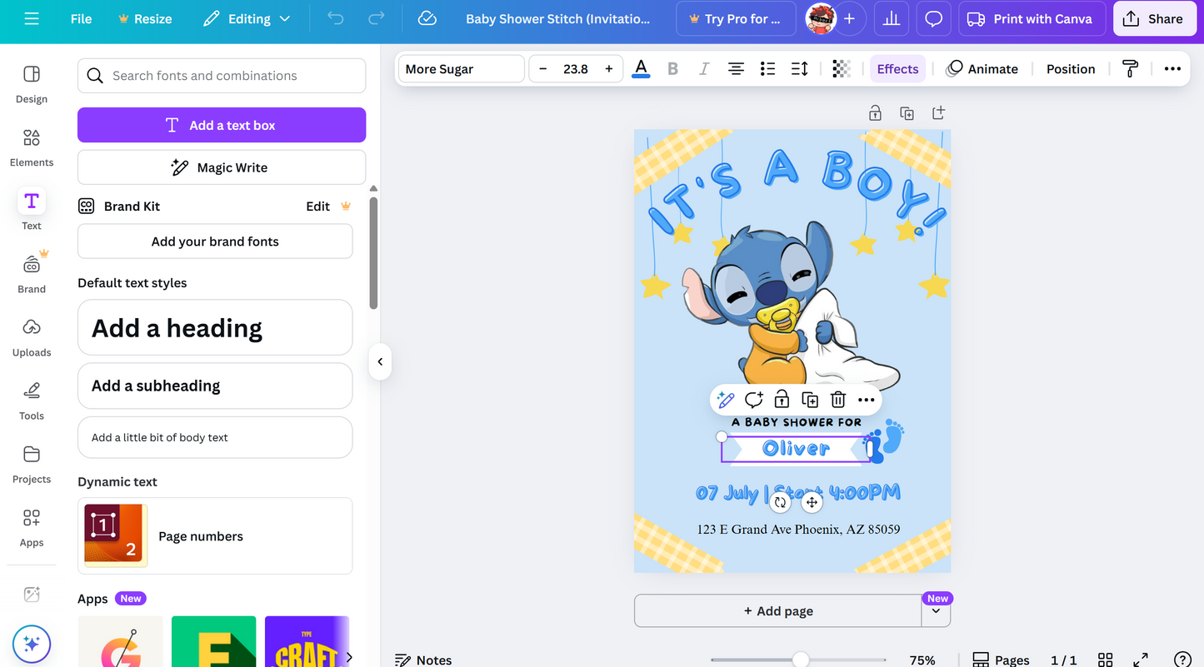Duplicate the selected element
Image resolution: width=1204 pixels, height=667 pixels.
point(809,400)
